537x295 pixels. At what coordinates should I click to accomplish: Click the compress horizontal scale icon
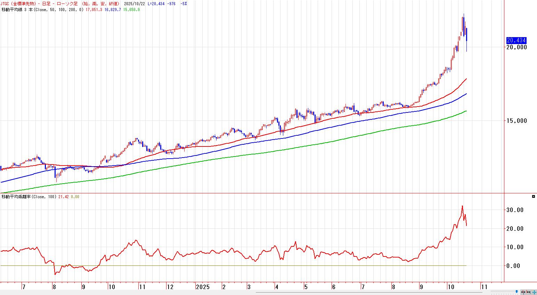[523, 292]
